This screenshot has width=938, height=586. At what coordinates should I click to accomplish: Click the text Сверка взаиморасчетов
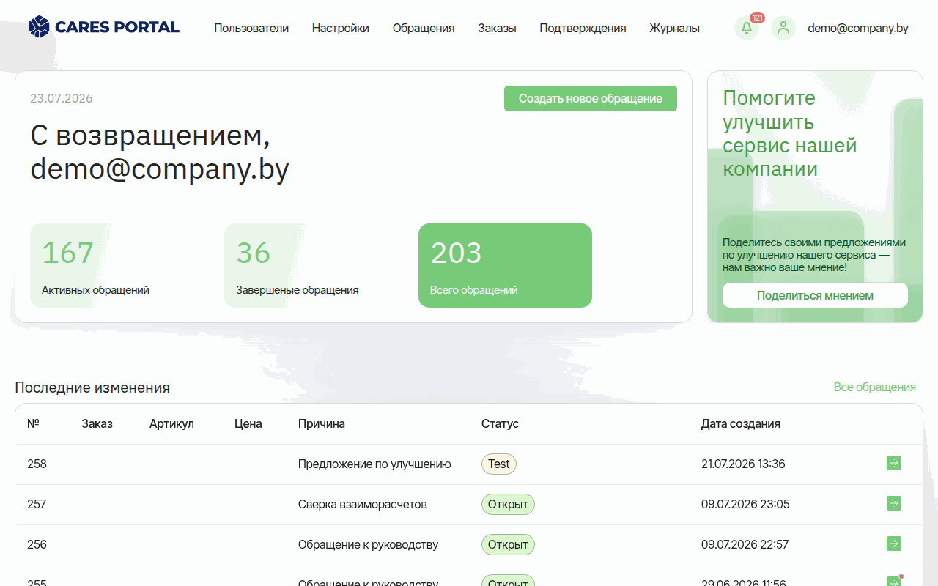pyautogui.click(x=363, y=504)
